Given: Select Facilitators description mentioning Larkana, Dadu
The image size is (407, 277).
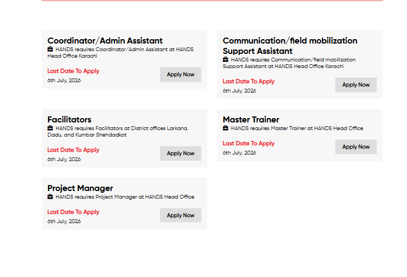Looking at the screenshot, I should pos(118,132).
